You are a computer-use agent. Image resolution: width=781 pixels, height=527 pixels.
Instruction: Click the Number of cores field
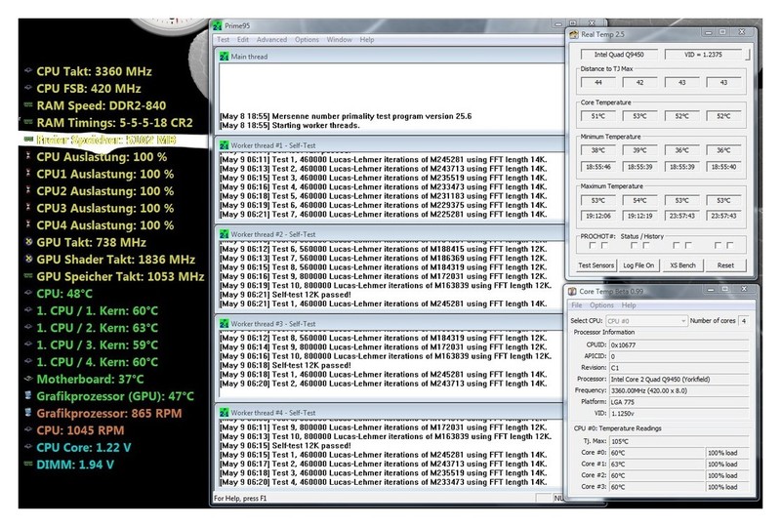pyautogui.click(x=744, y=321)
